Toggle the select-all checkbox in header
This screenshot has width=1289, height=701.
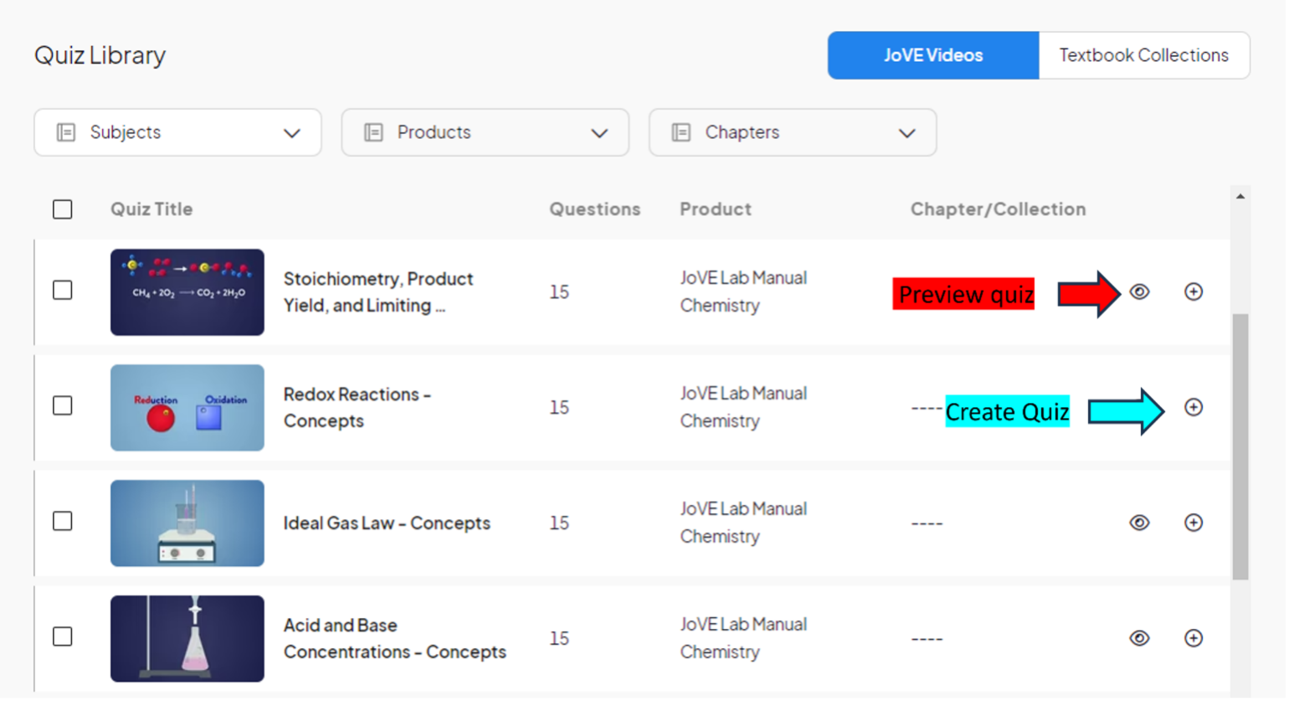[x=63, y=209]
